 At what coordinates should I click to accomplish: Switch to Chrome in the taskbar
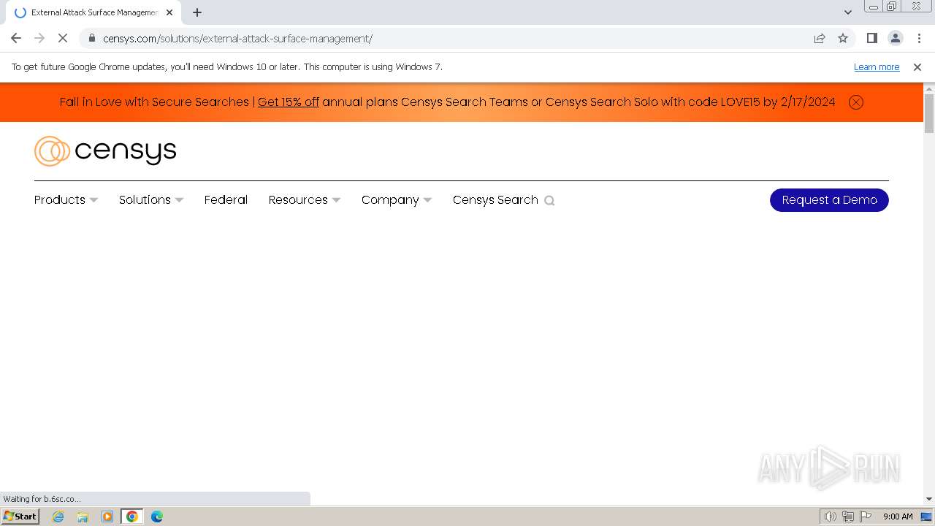point(132,517)
